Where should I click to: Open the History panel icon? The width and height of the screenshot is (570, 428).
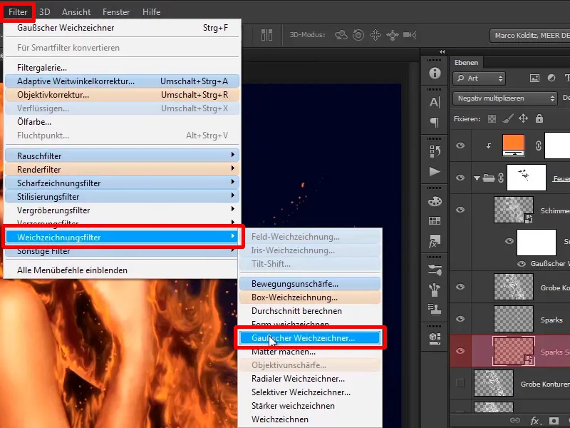pyautogui.click(x=435, y=151)
